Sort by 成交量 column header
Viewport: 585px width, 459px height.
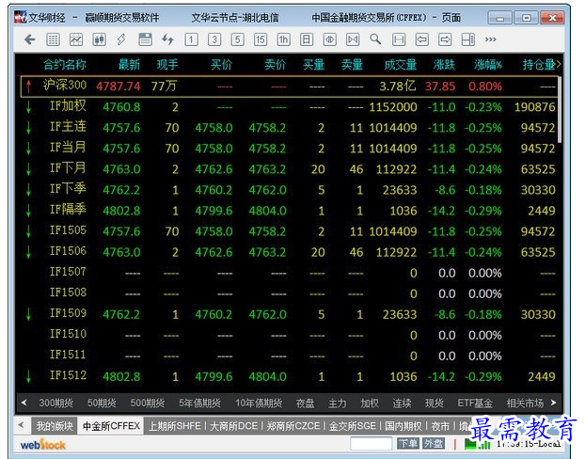point(401,65)
